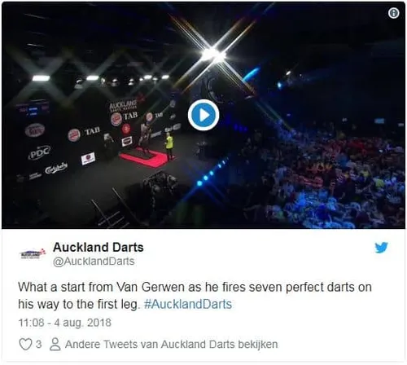Open the Twitter bird logo
Image resolution: width=407 pixels, height=365 pixels.
coord(381,248)
